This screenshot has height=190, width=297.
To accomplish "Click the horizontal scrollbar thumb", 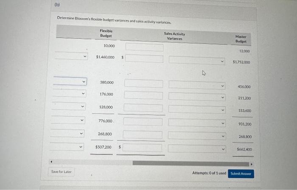I will click(x=191, y=163).
